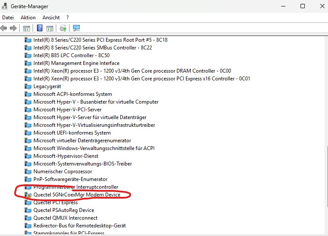This screenshot has height=236, width=328.
Task: Open the question mark help menu
Action: [67, 18]
